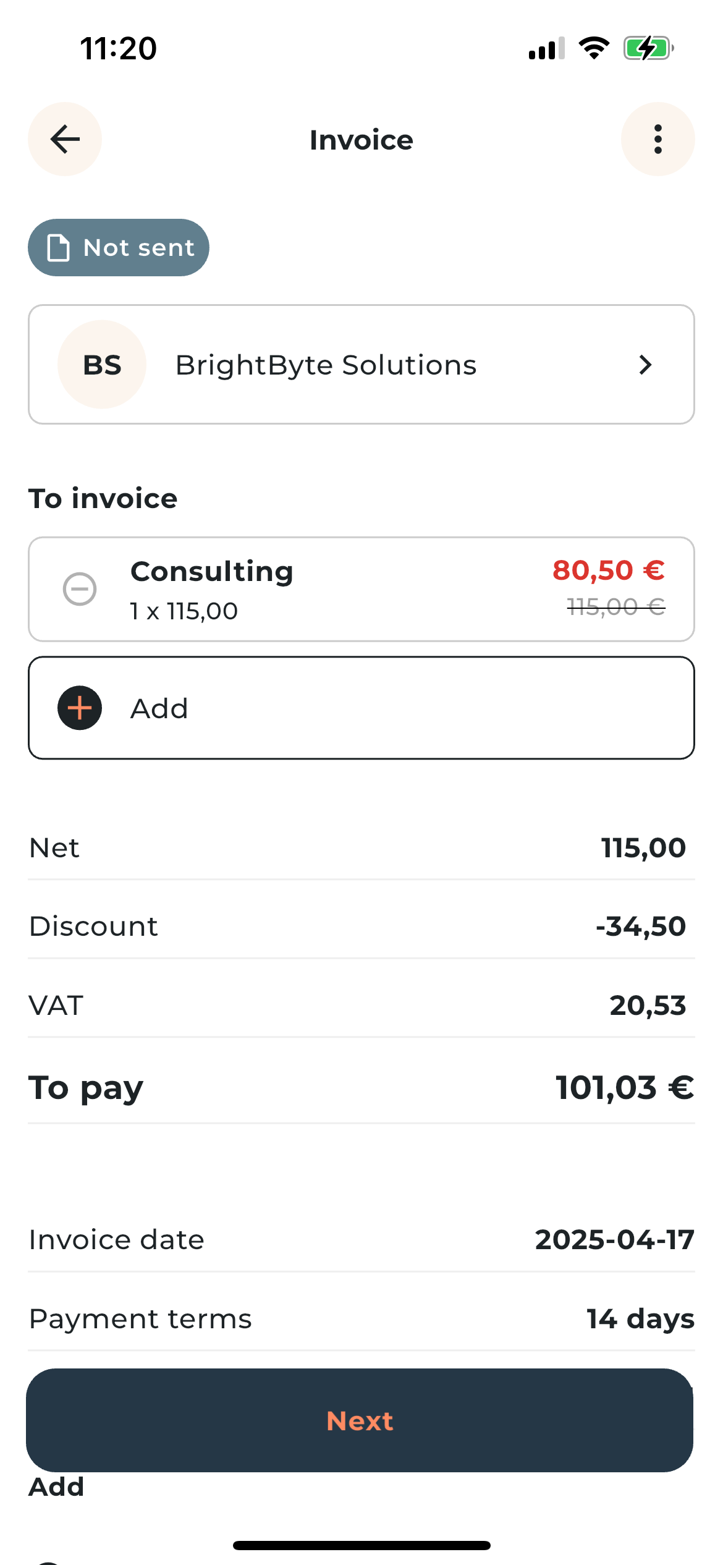The image size is (723, 1565).
Task: Change the invoice date 2025-04-17
Action: tap(614, 1240)
